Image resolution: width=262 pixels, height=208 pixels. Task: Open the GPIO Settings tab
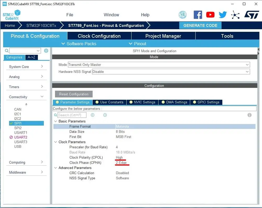tap(206, 102)
